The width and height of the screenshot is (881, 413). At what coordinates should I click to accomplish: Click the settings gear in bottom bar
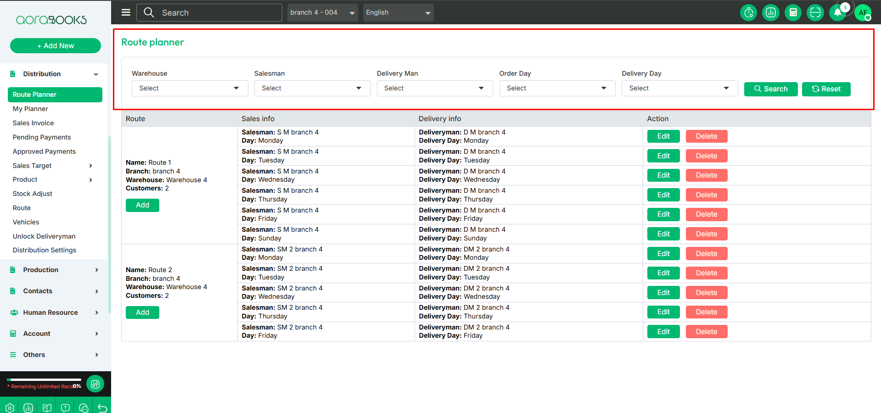(10, 407)
